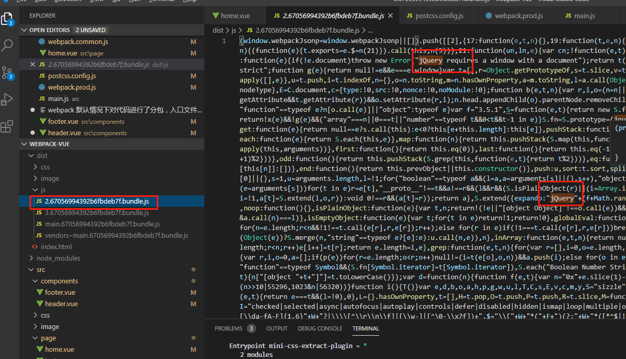Collapse the components folder
626x359 pixels.
[x=35, y=281]
